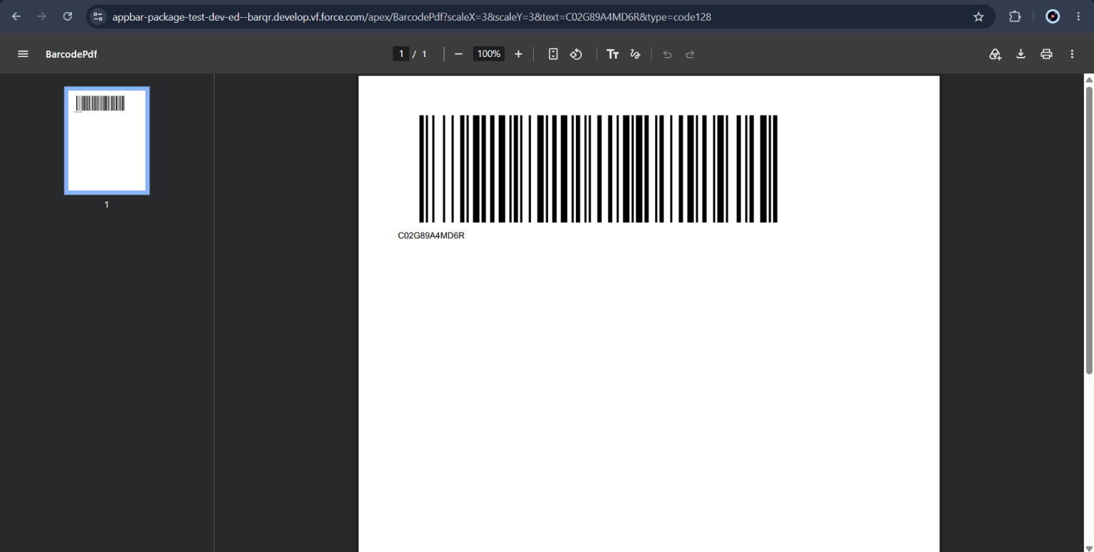Screen dimensions: 1094x552
Task: Click the address bar URL
Action: point(411,16)
